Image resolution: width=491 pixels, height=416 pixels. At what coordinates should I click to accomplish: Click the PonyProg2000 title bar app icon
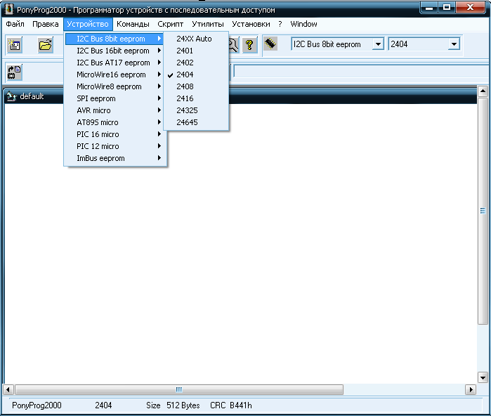click(x=8, y=9)
